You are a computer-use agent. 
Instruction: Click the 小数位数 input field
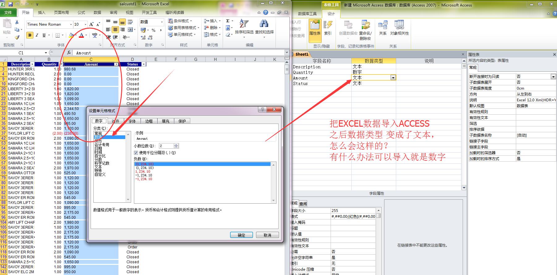point(166,146)
